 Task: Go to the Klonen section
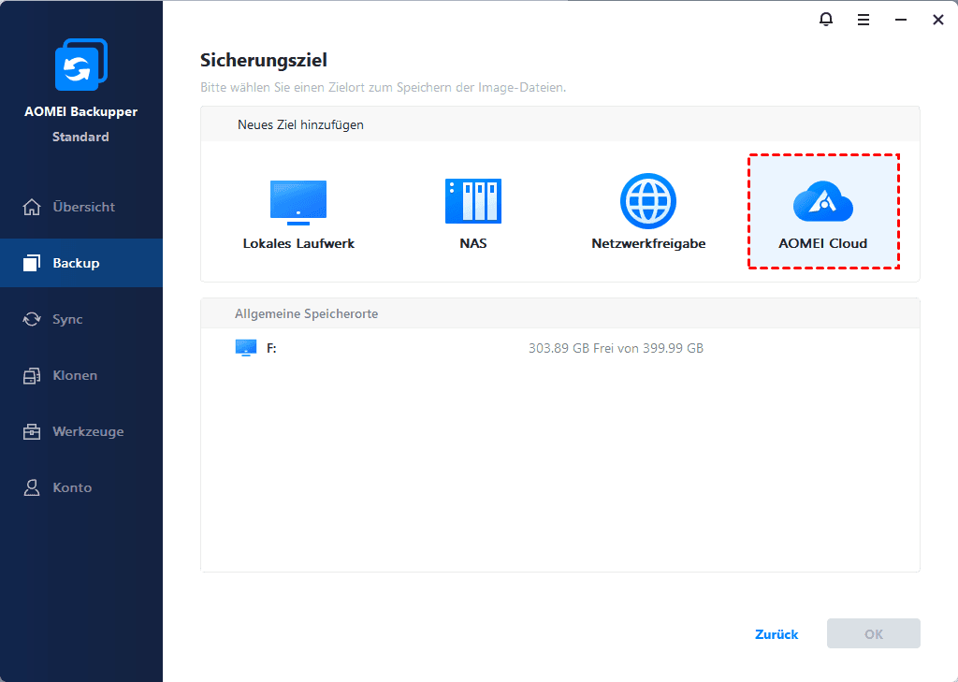coord(81,375)
